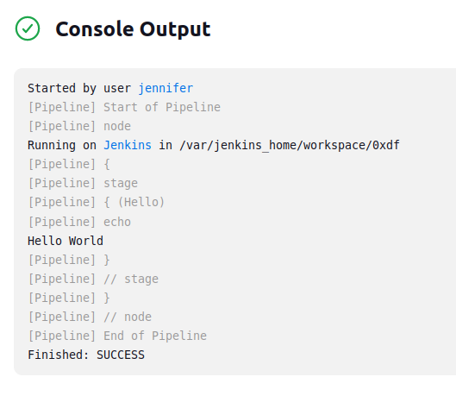The width and height of the screenshot is (456, 396).
Task: Click the opening brace line above '[Pipeline] stage'
Action: tap(69, 164)
